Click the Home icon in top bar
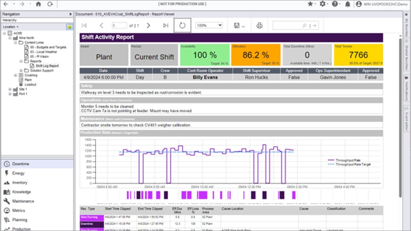This screenshot has width=411, height=231. 39,4
